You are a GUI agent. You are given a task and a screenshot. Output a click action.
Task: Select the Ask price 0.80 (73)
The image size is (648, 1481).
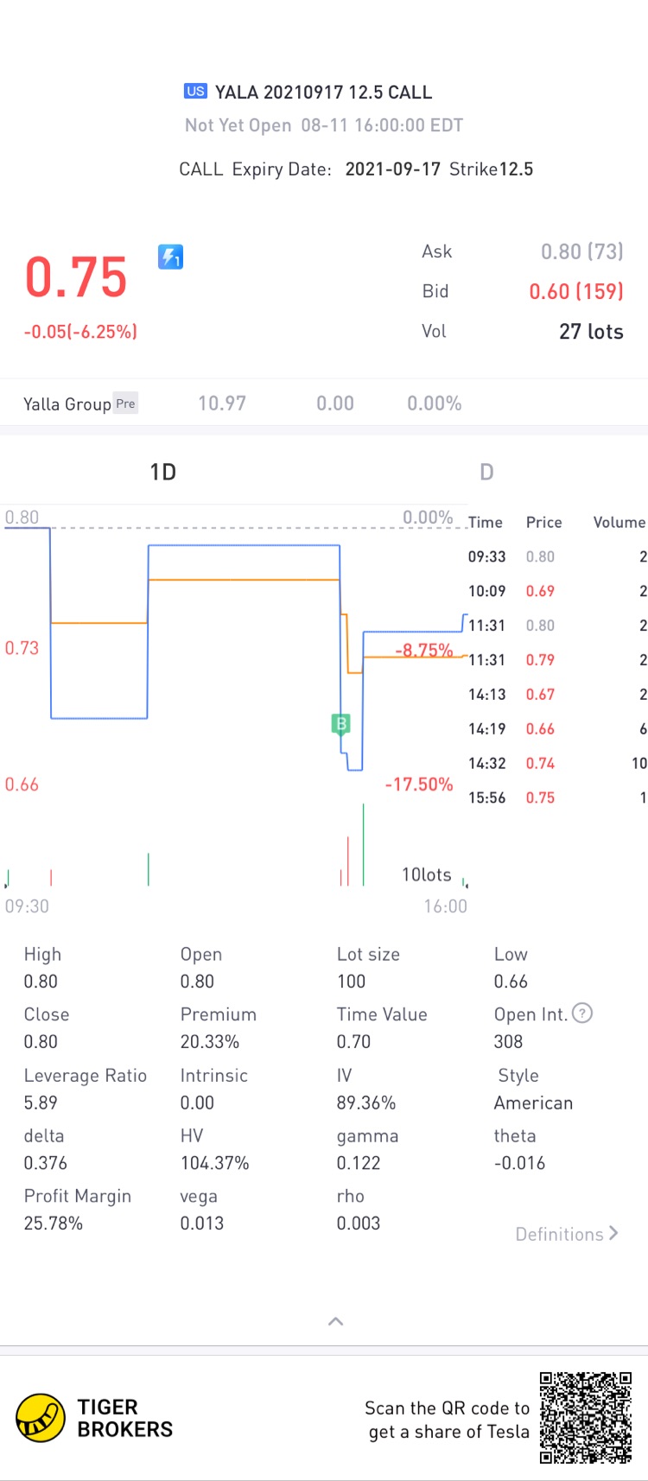point(581,251)
